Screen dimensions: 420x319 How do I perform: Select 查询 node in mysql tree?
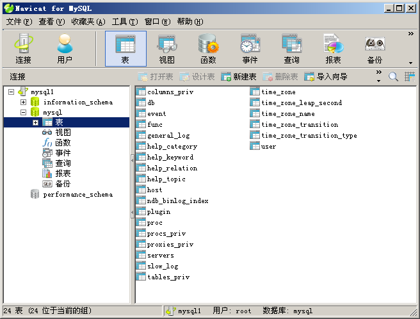[56, 163]
